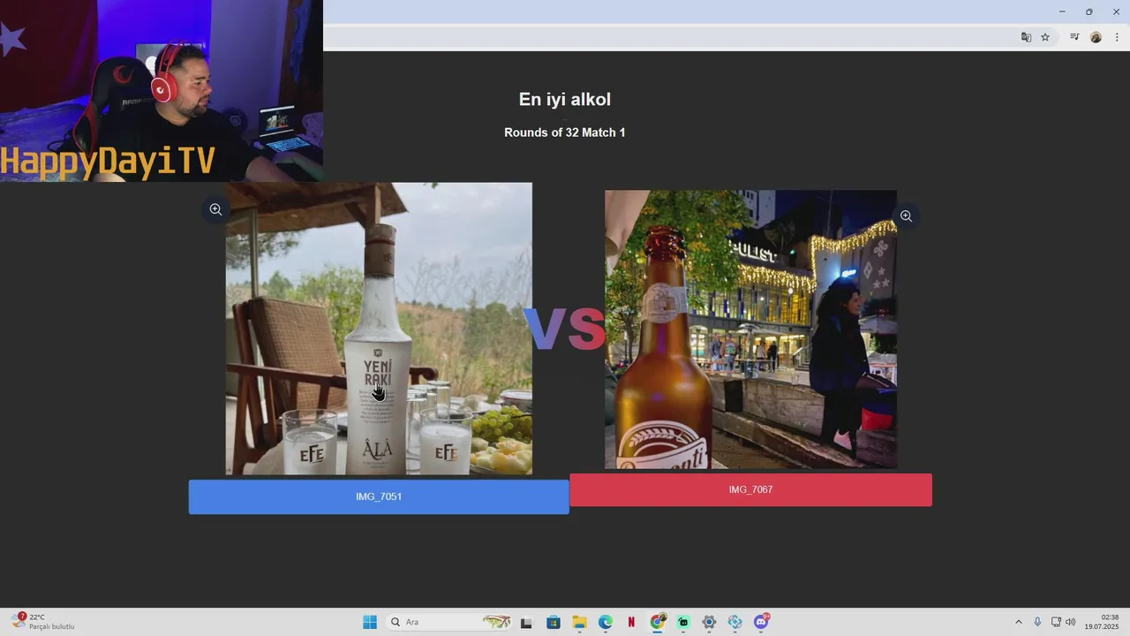Open the weather widget showing 22°C
1130x636 pixels.
pos(44,622)
